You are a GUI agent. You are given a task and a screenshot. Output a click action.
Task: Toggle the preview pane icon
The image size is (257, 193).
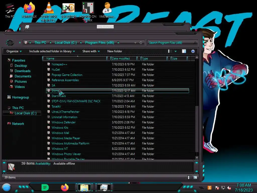184,51
